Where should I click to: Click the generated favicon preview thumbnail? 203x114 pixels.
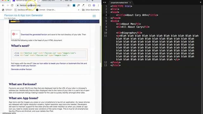click(16, 35)
